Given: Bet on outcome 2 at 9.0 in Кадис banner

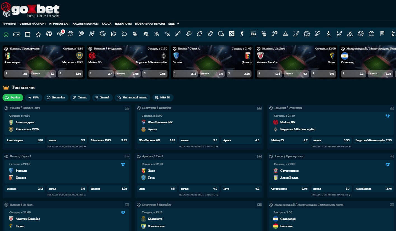Looking at the screenshot, I should (323, 74).
